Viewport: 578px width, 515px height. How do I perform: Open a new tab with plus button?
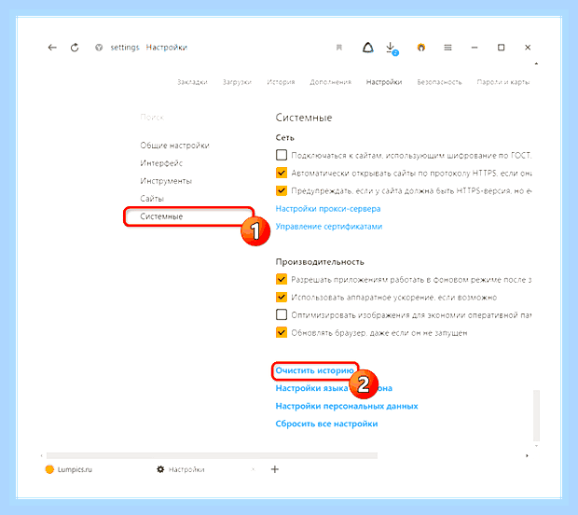(275, 469)
